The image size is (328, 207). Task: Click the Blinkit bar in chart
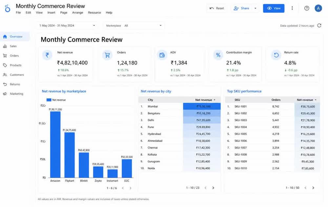(x=84, y=165)
